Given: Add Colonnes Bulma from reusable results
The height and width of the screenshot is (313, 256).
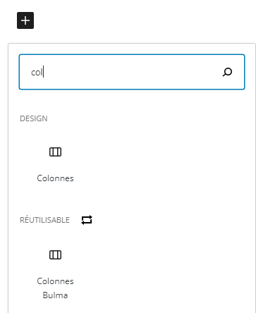Looking at the screenshot, I should click(55, 274).
